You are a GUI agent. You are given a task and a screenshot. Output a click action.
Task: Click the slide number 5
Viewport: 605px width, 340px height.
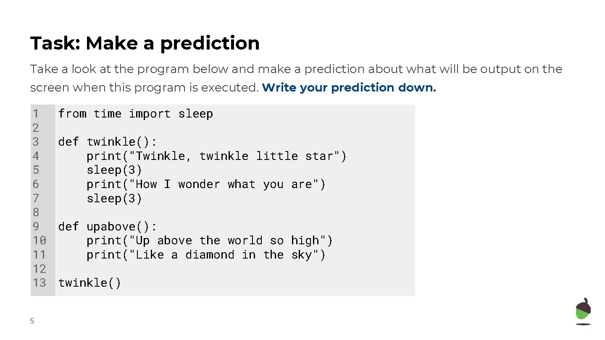pyautogui.click(x=32, y=321)
